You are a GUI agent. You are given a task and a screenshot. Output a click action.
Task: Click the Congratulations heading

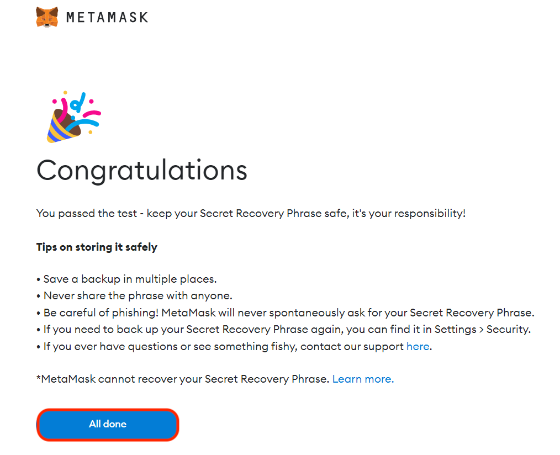click(x=141, y=170)
